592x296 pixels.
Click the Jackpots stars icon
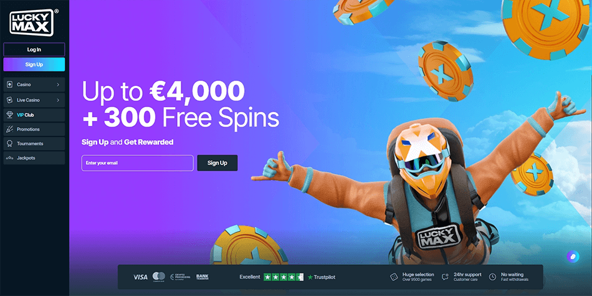(9, 158)
